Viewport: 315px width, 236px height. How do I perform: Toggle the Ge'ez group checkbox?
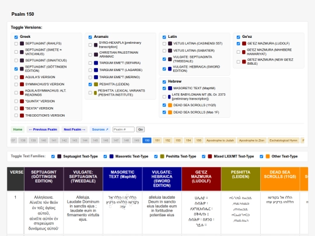238,37
